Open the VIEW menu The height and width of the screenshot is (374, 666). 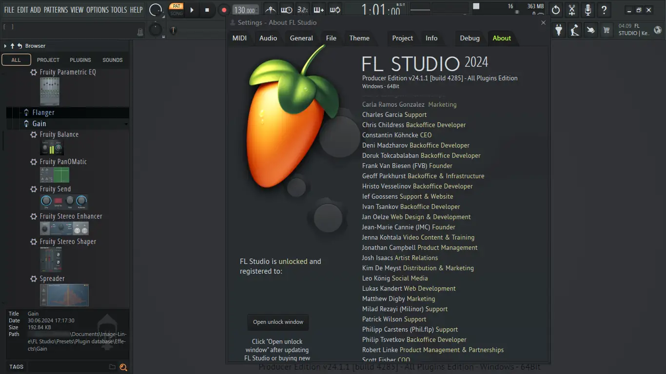click(77, 10)
